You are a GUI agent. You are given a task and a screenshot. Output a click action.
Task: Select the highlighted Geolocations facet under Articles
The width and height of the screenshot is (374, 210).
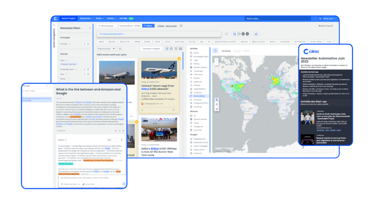(x=199, y=96)
